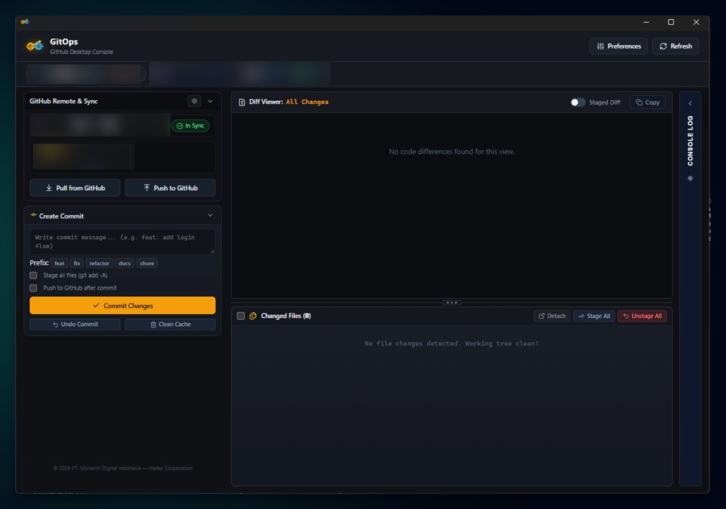The image size is (726, 509).
Task: Maximize the GitOps window
Action: click(x=671, y=22)
